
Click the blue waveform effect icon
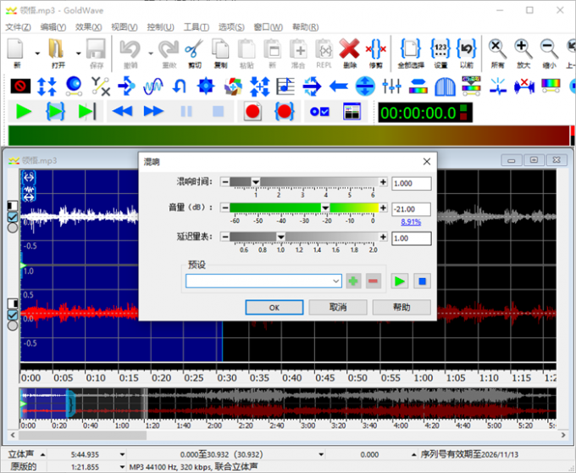tap(153, 86)
